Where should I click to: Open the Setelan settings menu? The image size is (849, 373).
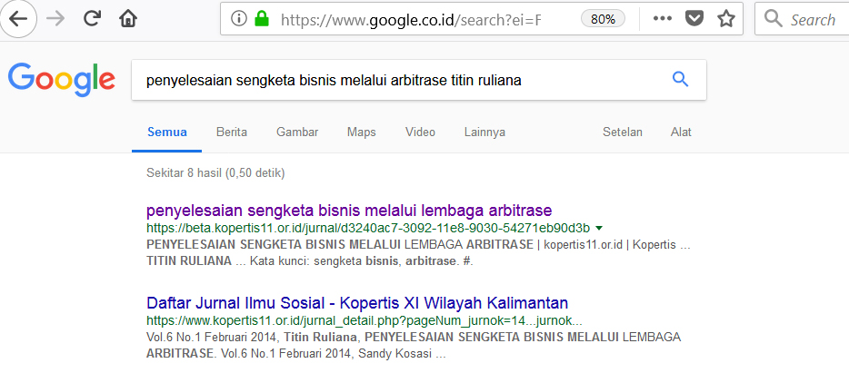click(623, 132)
